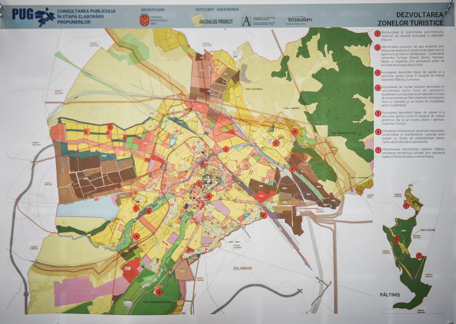Viewport: 456px width, 324px height.
Task: Click the 'TRUP 10 - PĂLTINIȘ' inset label
Action: click(428, 230)
